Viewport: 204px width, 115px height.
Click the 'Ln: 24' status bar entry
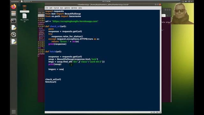[x=153, y=112]
